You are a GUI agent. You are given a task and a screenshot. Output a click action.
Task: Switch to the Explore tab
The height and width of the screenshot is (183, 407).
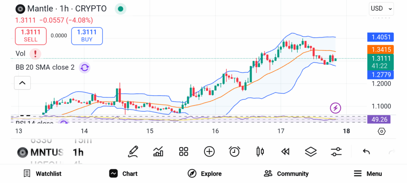pyautogui.click(x=205, y=173)
